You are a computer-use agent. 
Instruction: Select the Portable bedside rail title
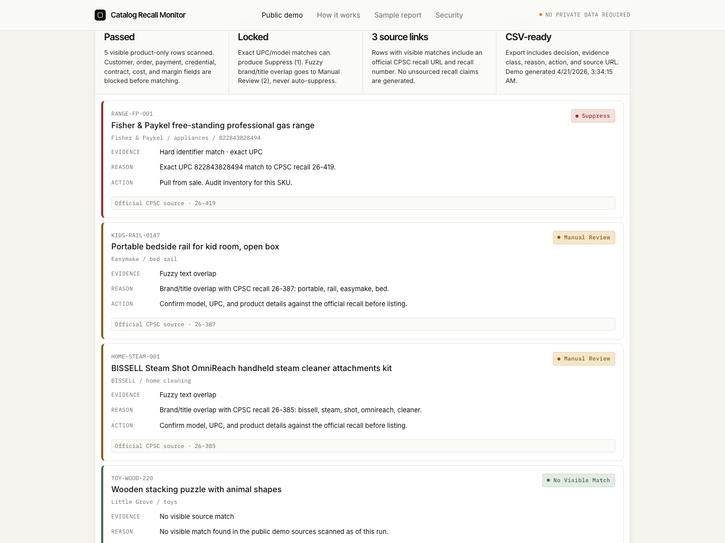point(195,247)
